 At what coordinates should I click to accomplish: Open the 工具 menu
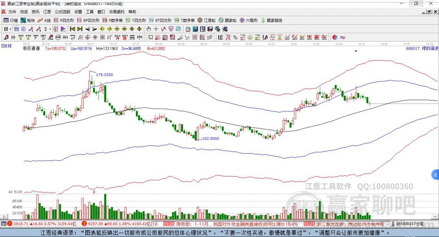90,12
